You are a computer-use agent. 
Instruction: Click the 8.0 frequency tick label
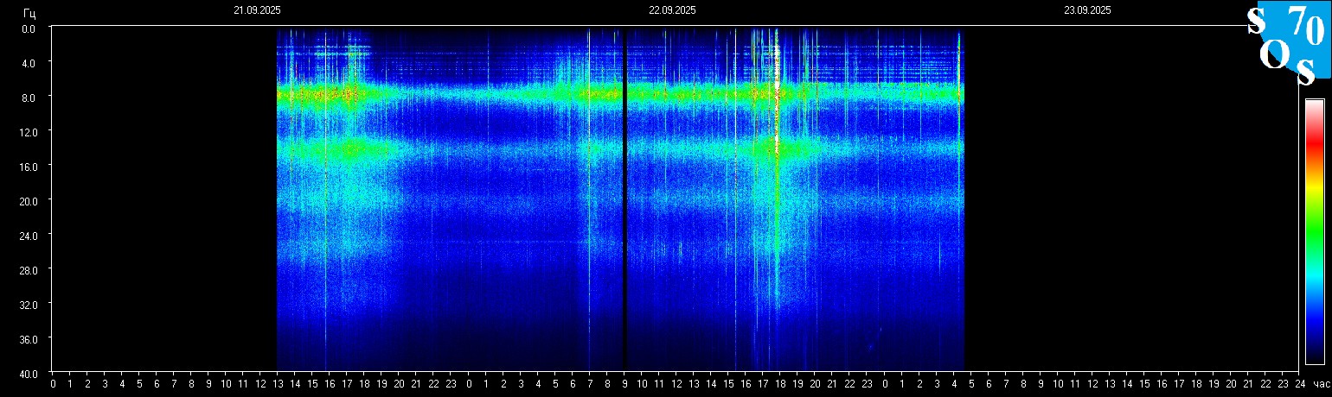pyautogui.click(x=29, y=97)
